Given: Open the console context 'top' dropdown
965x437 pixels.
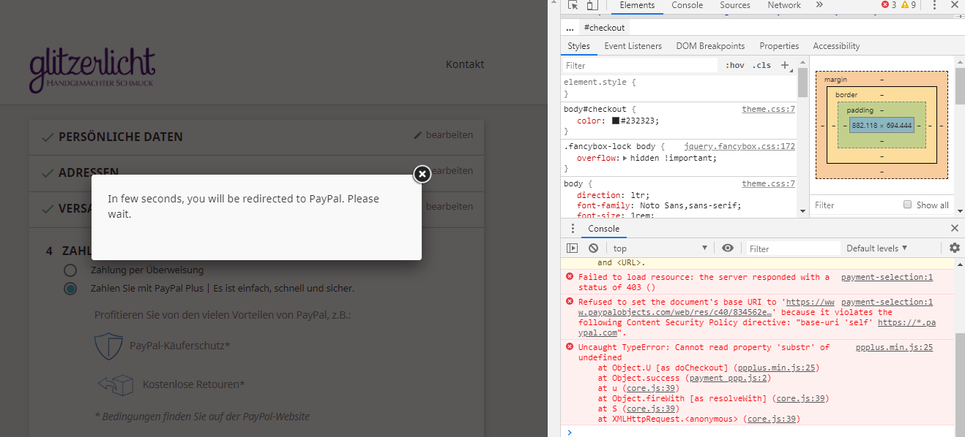Looking at the screenshot, I should click(x=661, y=248).
